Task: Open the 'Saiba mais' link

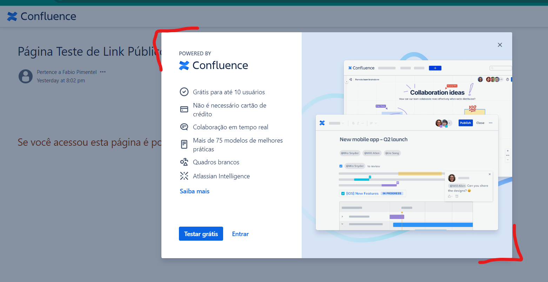Action: 194,191
